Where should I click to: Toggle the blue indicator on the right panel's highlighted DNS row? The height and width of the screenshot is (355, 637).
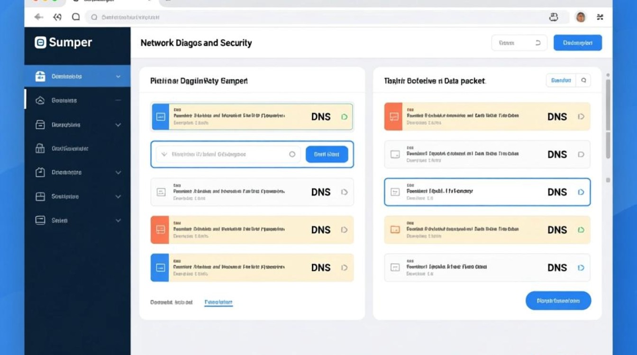(581, 192)
